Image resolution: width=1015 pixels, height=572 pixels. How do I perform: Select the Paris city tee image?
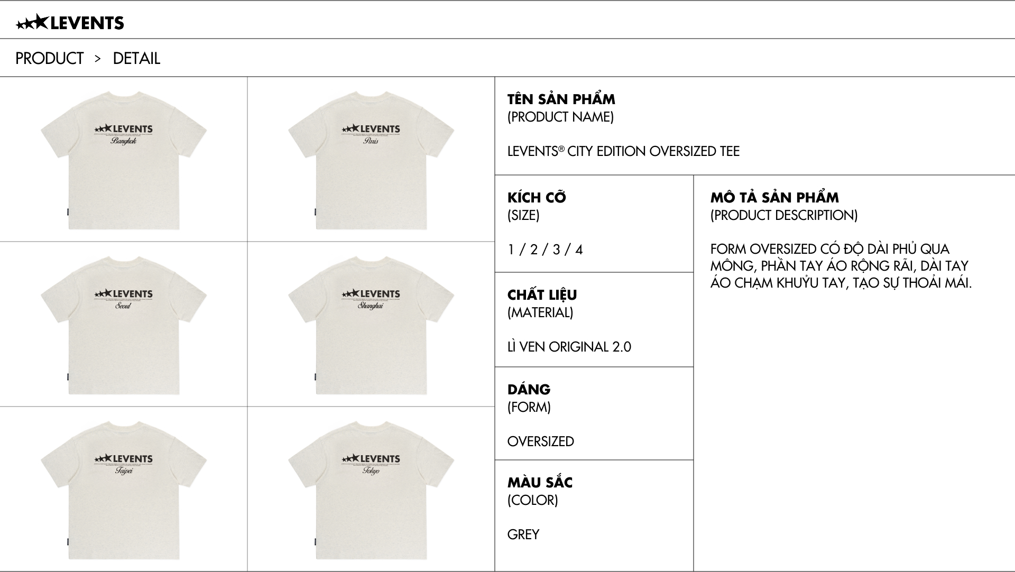[x=371, y=160]
